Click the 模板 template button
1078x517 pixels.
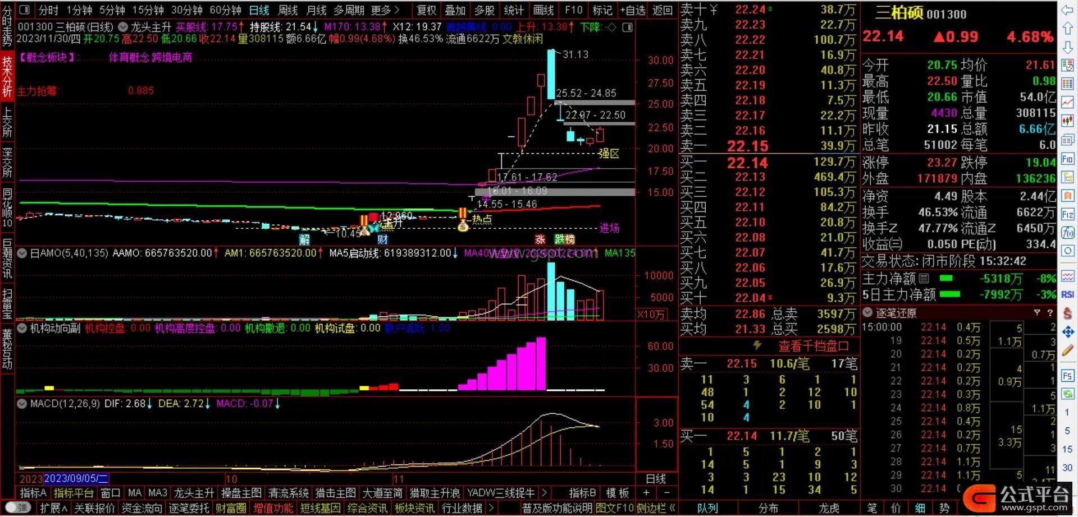(x=618, y=493)
